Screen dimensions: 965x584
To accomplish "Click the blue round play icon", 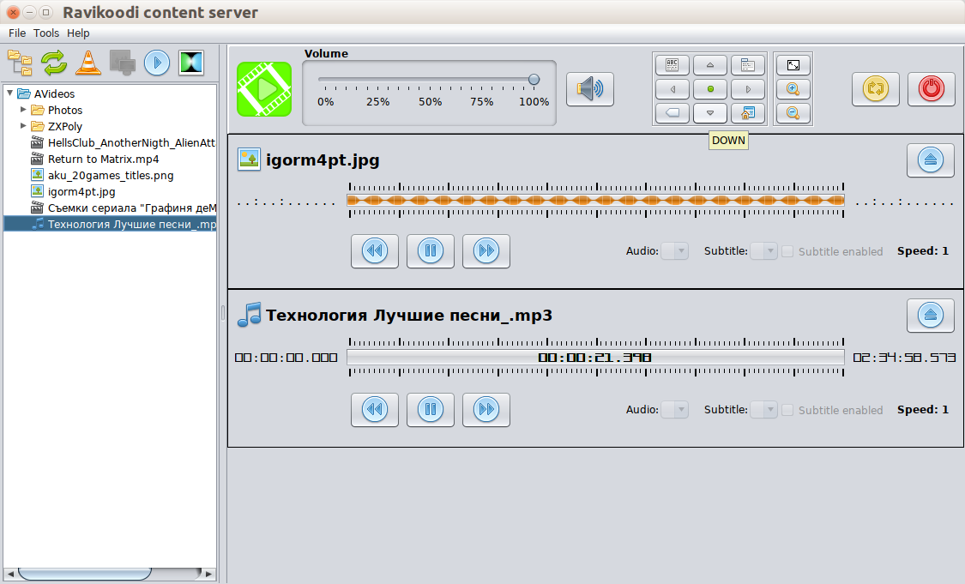I will coord(157,63).
